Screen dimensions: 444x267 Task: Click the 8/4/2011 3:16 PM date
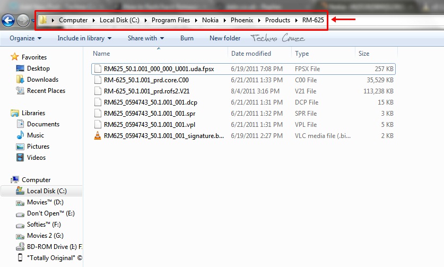[x=255, y=91]
